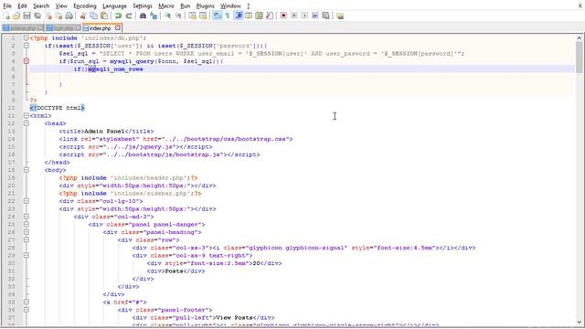Close the sidebar.php tab
Image resolution: width=585 pixels, height=329 pixels.
click(x=40, y=28)
